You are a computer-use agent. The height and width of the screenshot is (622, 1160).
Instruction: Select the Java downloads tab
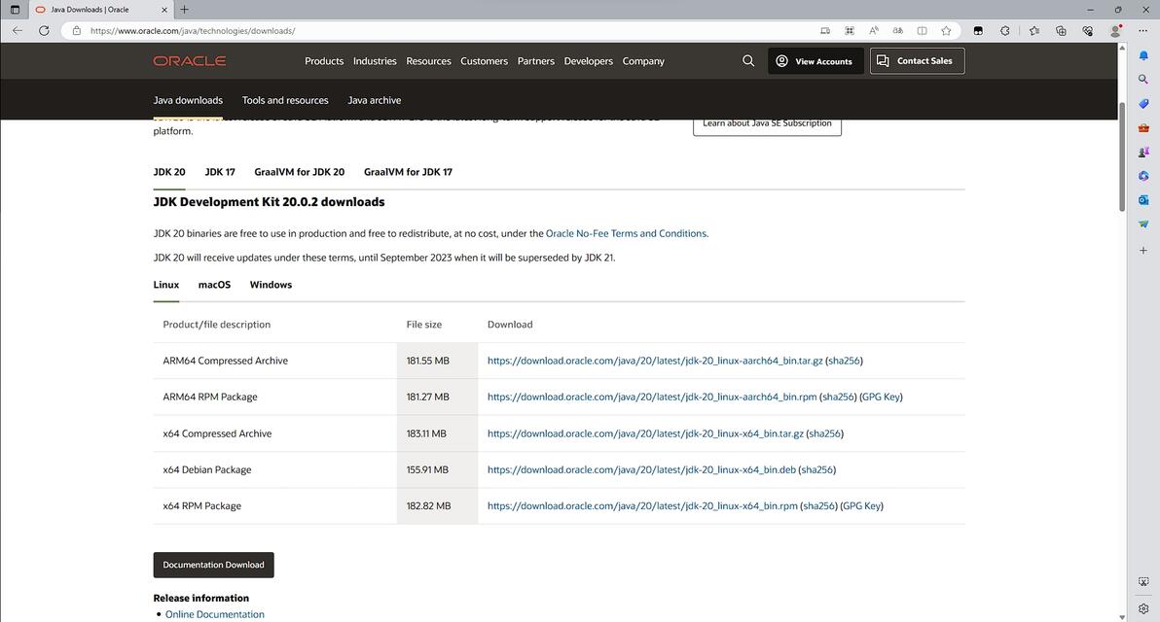(188, 100)
